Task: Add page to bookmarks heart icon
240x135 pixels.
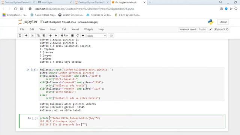Action: (x=236, y=9)
